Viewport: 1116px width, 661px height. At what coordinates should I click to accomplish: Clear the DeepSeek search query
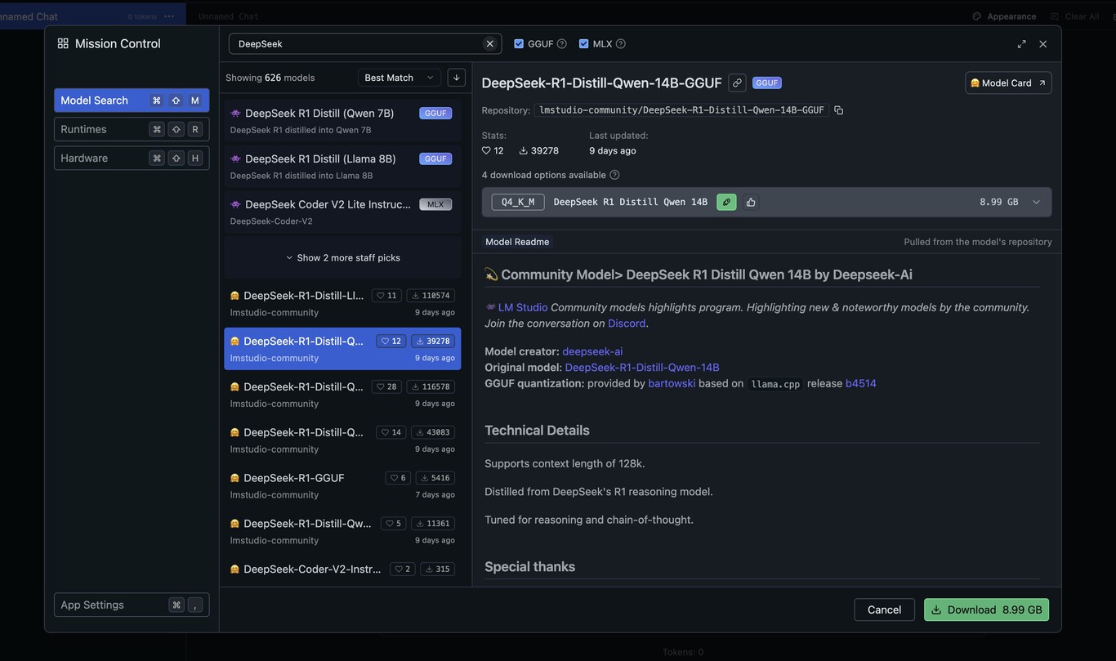click(489, 43)
